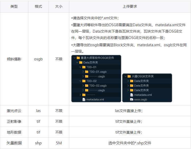Select the T00-02.osgb label
The image size is (191, 149).
click(98, 86)
